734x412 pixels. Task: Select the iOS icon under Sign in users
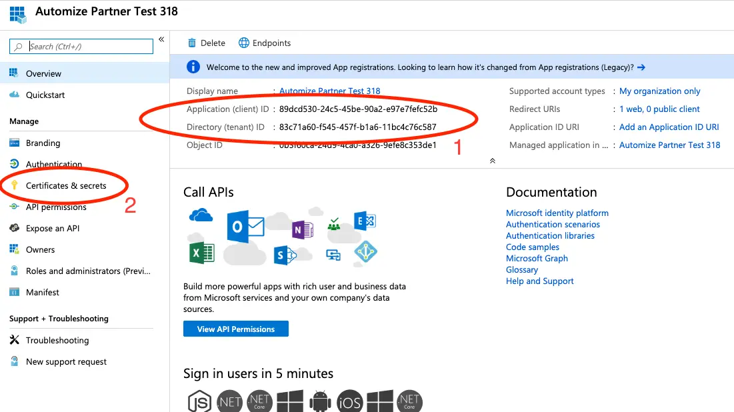(349, 401)
